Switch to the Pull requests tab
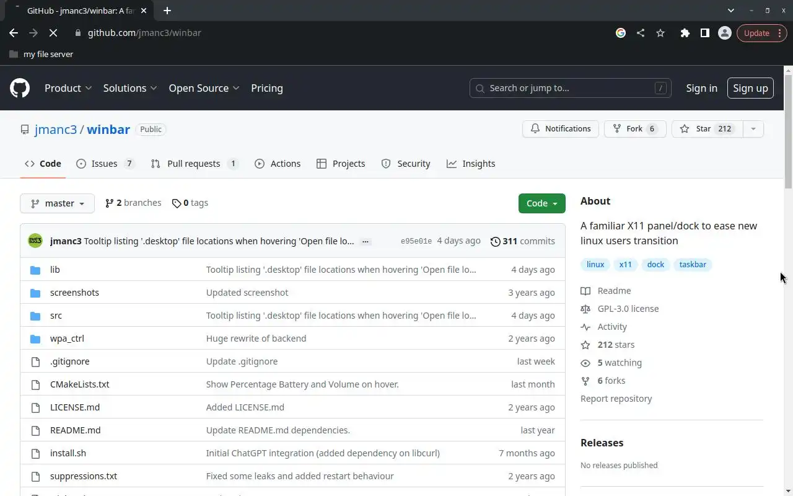 tap(195, 164)
